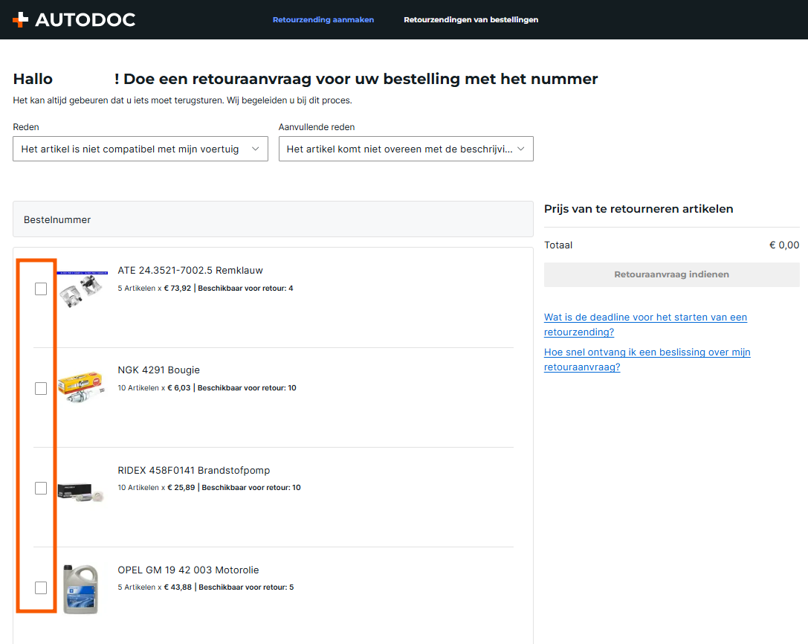808x644 pixels.
Task: Click the OPEL motor oil can image
Action: pyautogui.click(x=80, y=589)
